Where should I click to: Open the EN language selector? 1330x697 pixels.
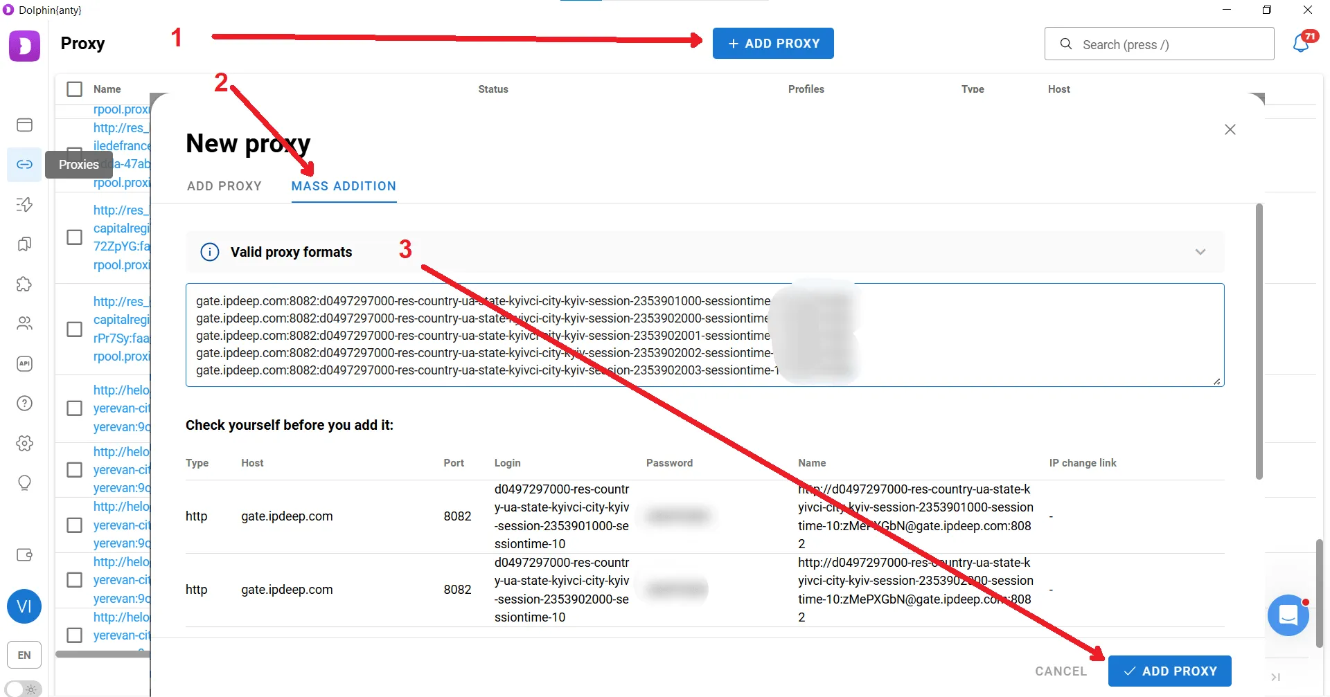point(24,655)
